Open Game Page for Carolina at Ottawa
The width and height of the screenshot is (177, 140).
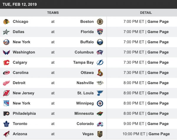[158, 73]
